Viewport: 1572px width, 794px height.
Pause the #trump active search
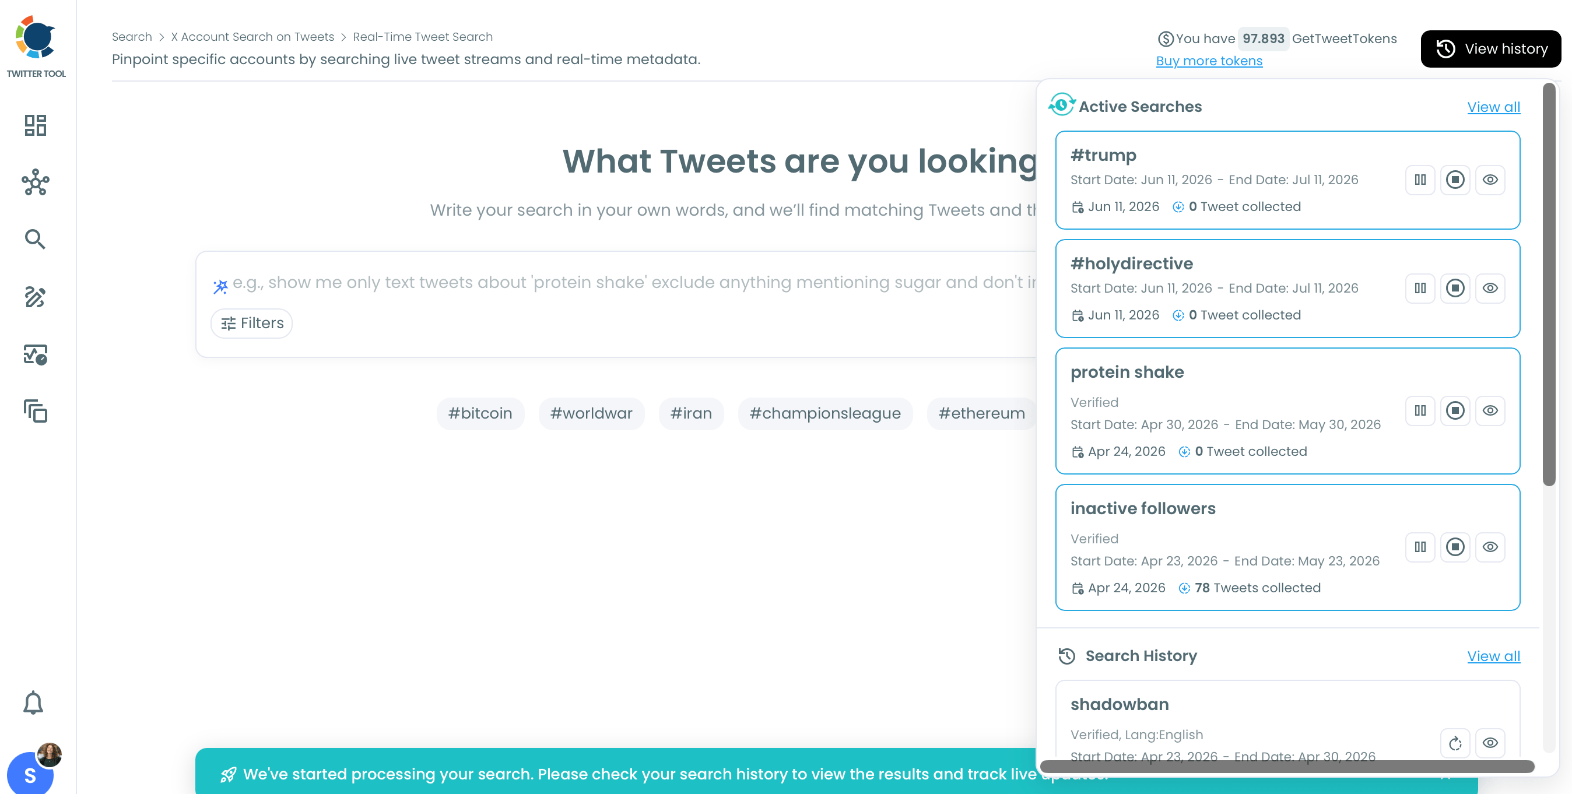click(1420, 180)
